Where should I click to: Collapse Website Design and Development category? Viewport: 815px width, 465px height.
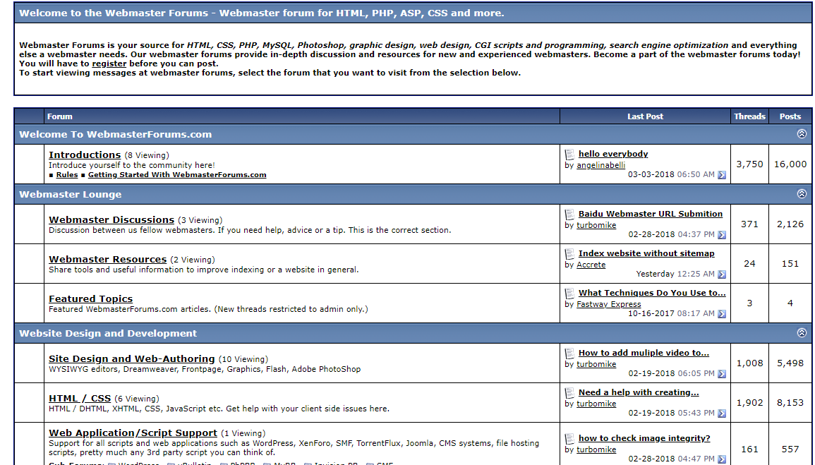801,333
